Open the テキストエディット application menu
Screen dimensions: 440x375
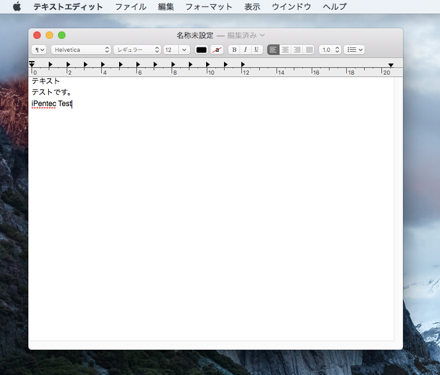tap(68, 6)
